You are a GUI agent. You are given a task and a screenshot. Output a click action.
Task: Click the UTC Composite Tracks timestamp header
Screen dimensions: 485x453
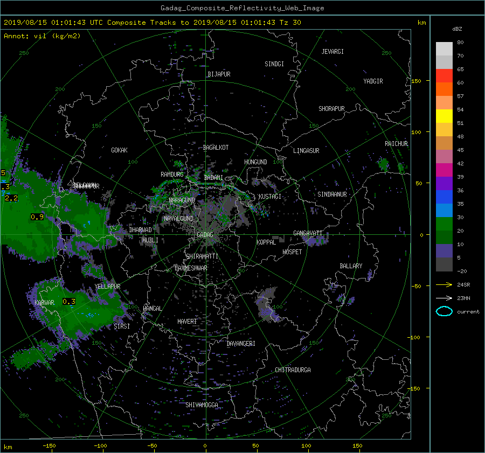(x=152, y=23)
